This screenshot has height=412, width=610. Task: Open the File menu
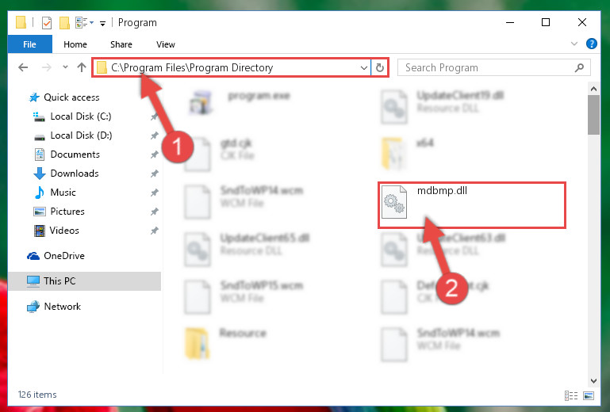[x=30, y=44]
